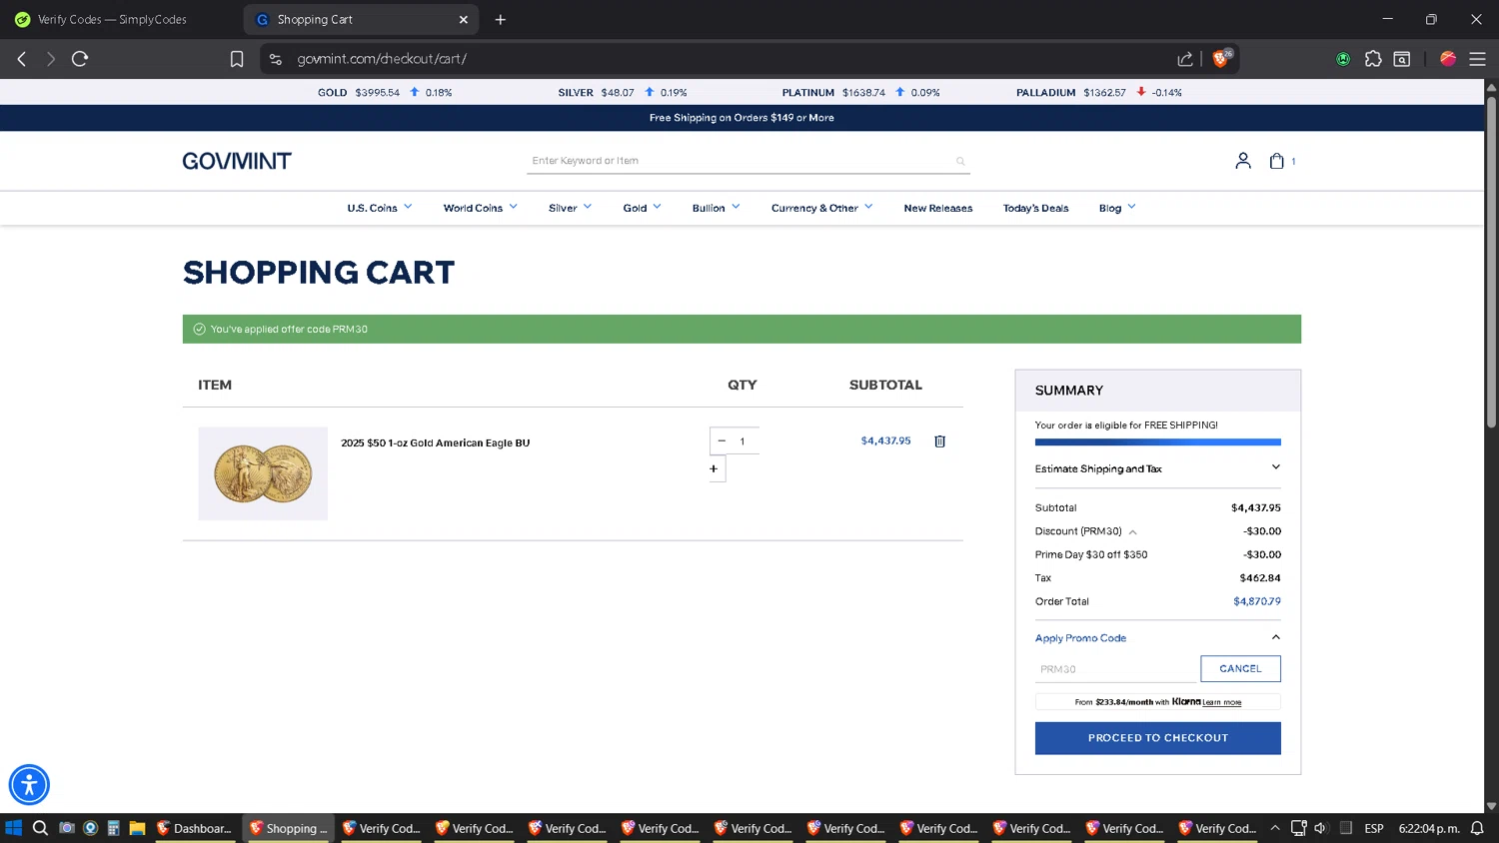The height and width of the screenshot is (843, 1499).
Task: Open the browser extensions puzzle icon
Action: [1373, 59]
